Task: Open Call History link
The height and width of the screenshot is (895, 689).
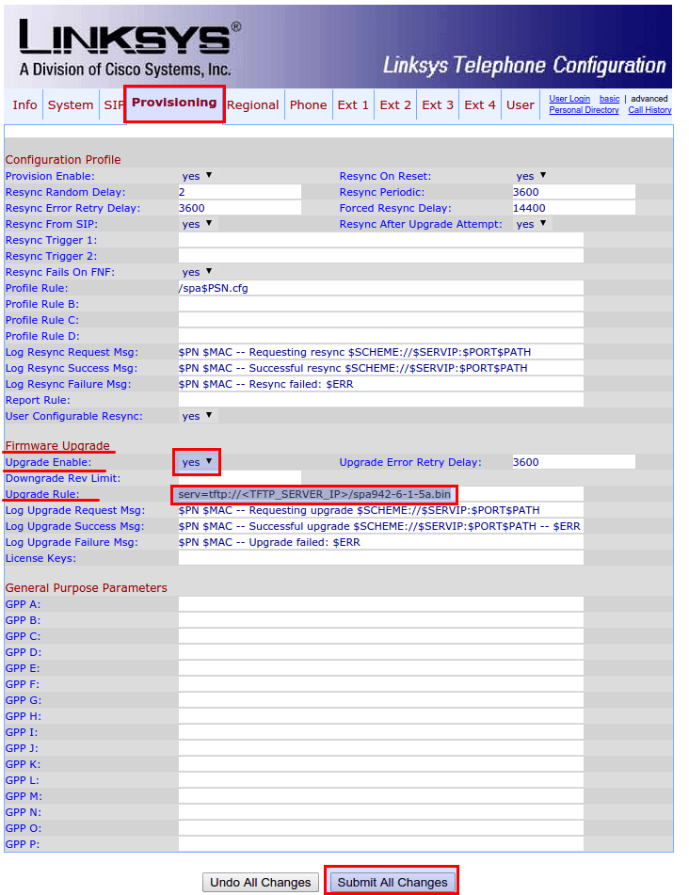Action: pos(649,110)
